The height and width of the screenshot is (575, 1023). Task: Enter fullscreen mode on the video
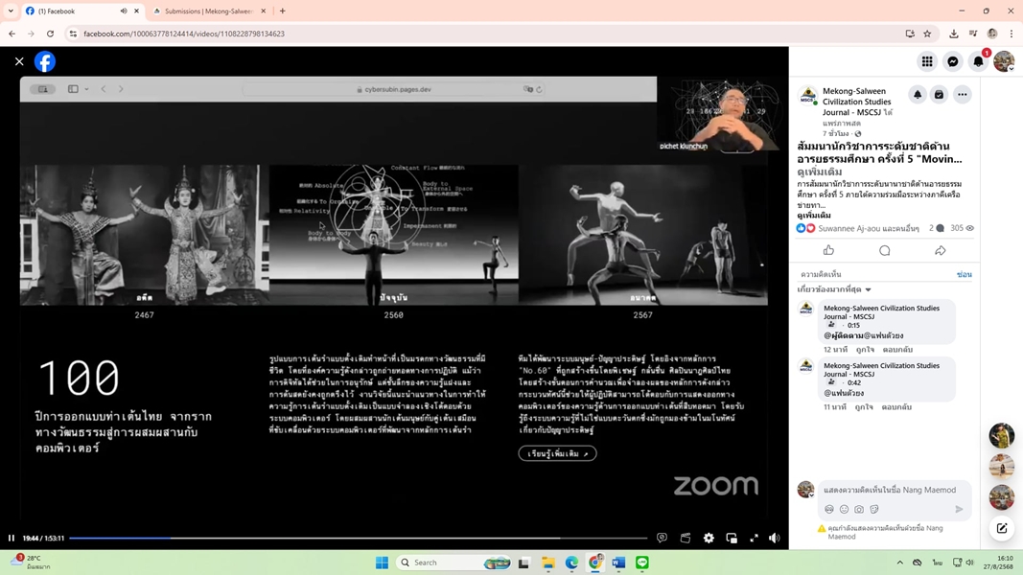tap(754, 539)
